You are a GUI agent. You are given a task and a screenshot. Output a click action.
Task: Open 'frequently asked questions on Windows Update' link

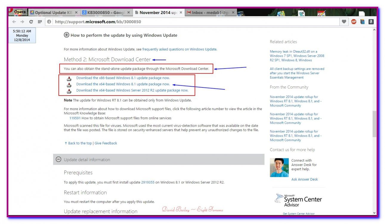[179, 49]
